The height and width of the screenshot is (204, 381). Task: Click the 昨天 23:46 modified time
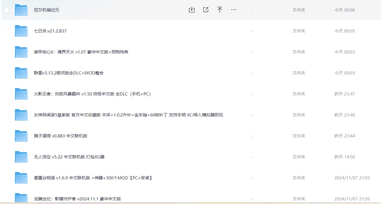pyautogui.click(x=345, y=115)
